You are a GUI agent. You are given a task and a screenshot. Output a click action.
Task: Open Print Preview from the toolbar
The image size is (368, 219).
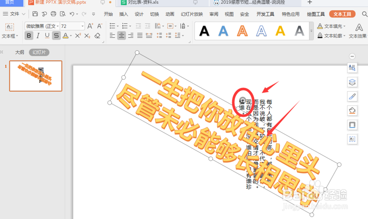pyautogui.click(x=63, y=14)
